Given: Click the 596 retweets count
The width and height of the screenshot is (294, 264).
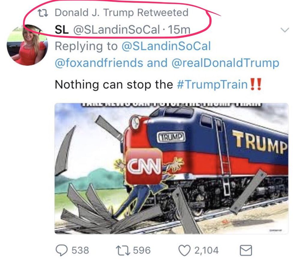Looking at the screenshot, I should [142, 250].
